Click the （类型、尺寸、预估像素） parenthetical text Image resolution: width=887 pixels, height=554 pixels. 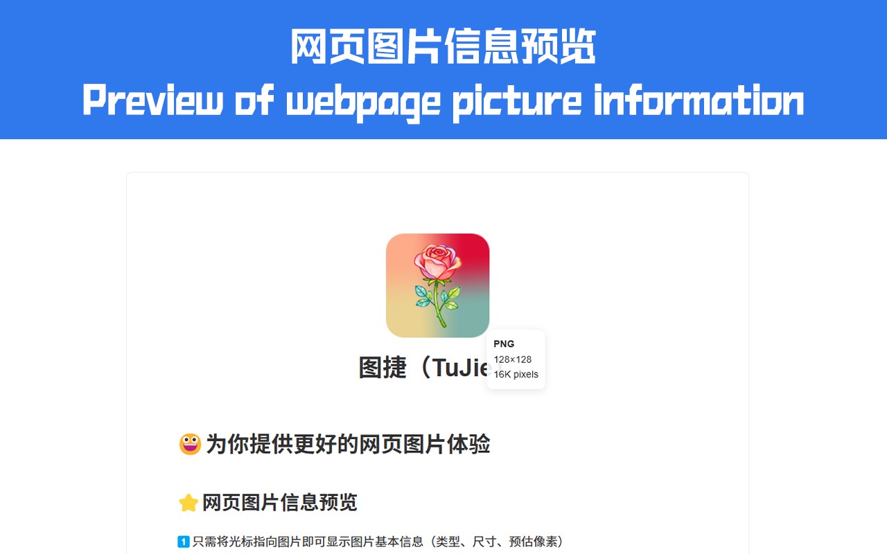click(x=495, y=542)
